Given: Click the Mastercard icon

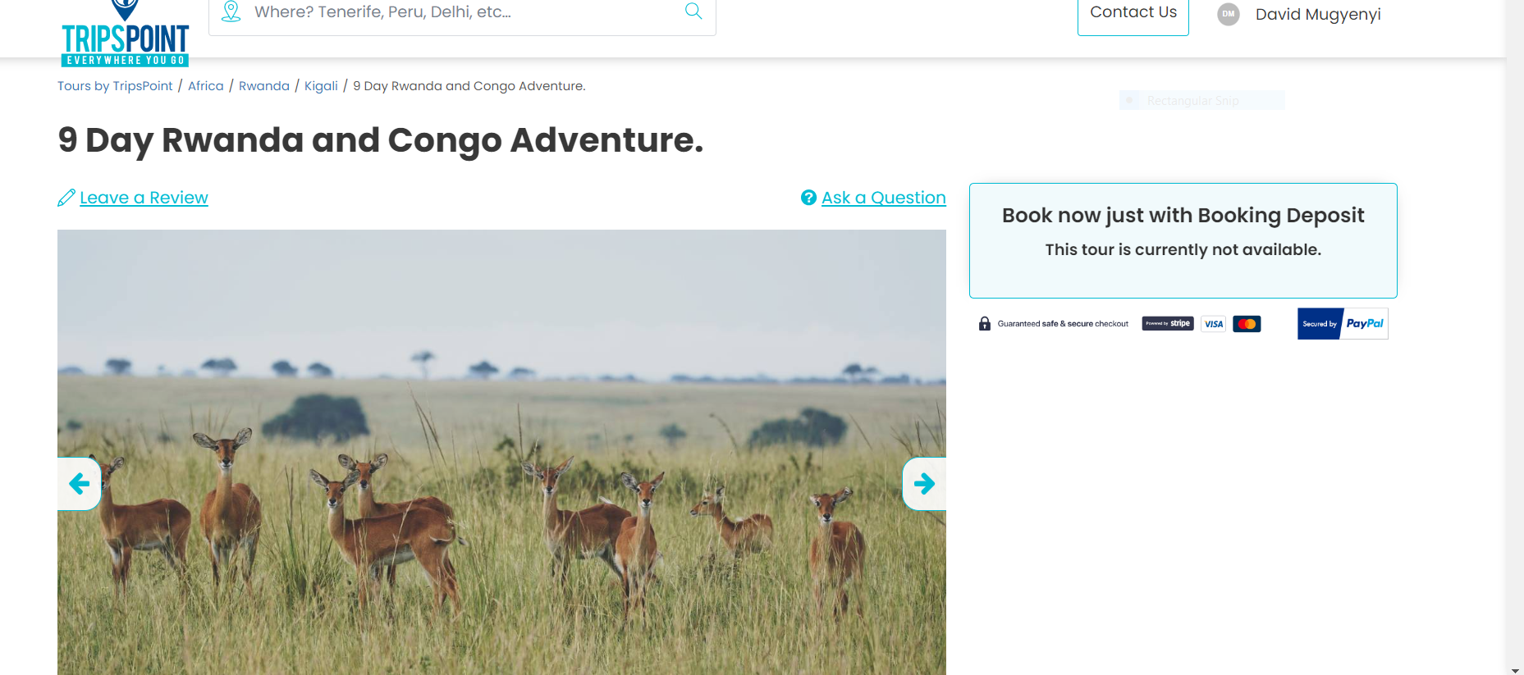Looking at the screenshot, I should [x=1247, y=324].
